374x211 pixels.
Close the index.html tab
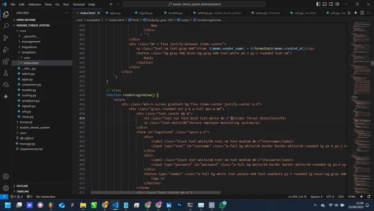click(98, 13)
